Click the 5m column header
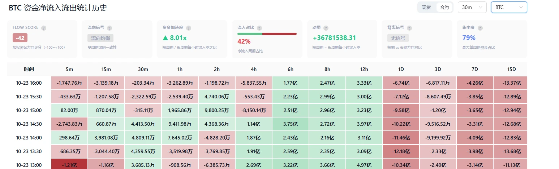Viewport: 559px width, 169px height. [70, 69]
